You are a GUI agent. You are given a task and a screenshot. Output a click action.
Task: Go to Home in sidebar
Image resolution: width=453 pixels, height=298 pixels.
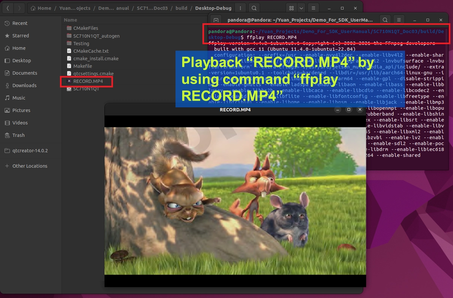[x=31, y=48]
